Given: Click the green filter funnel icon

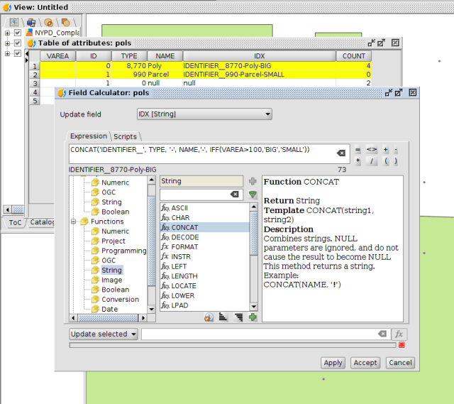Looking at the screenshot, I should tap(253, 195).
